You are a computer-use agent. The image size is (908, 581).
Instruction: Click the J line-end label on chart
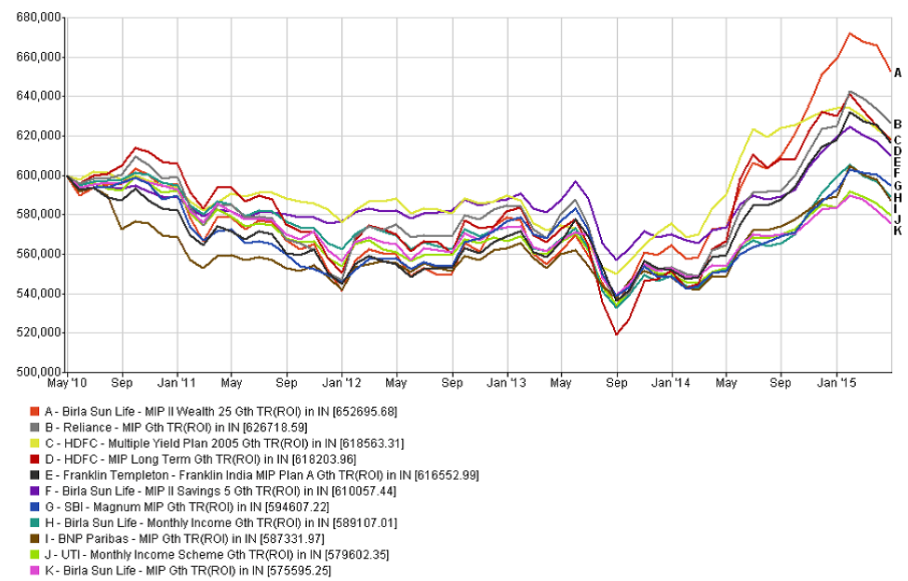coord(898,219)
